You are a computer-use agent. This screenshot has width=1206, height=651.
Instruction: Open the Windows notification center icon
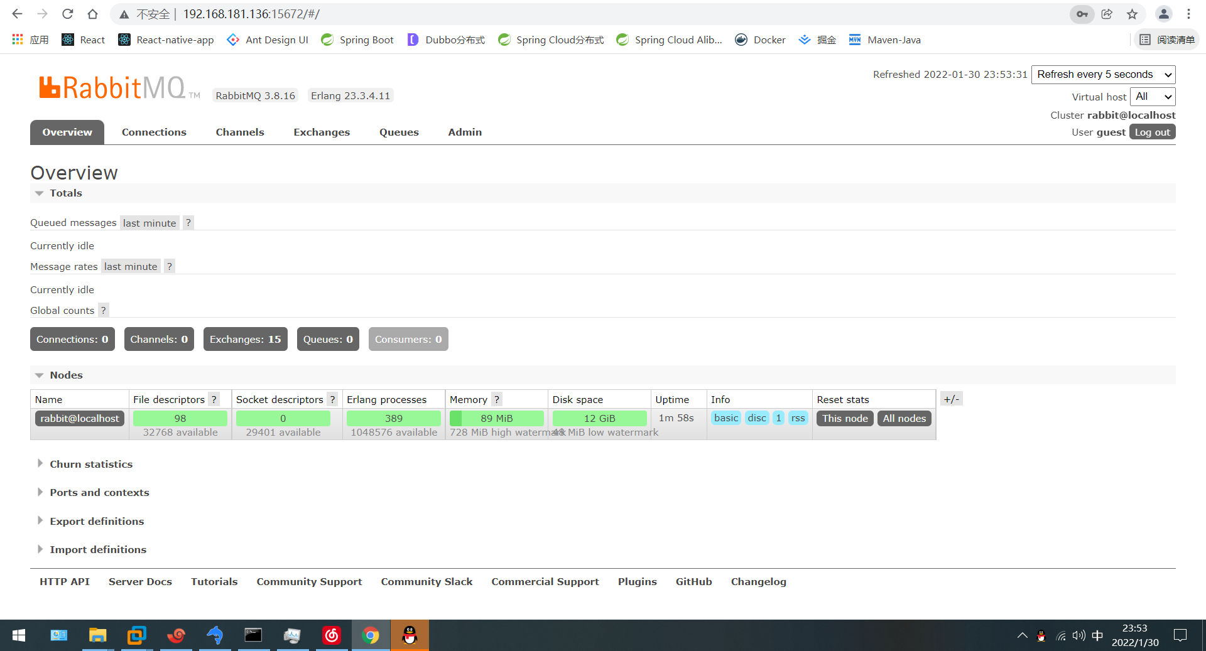pyautogui.click(x=1180, y=635)
